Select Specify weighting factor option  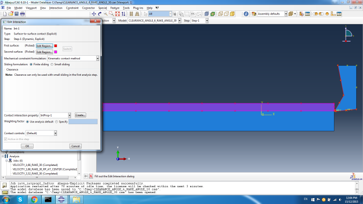point(56,121)
